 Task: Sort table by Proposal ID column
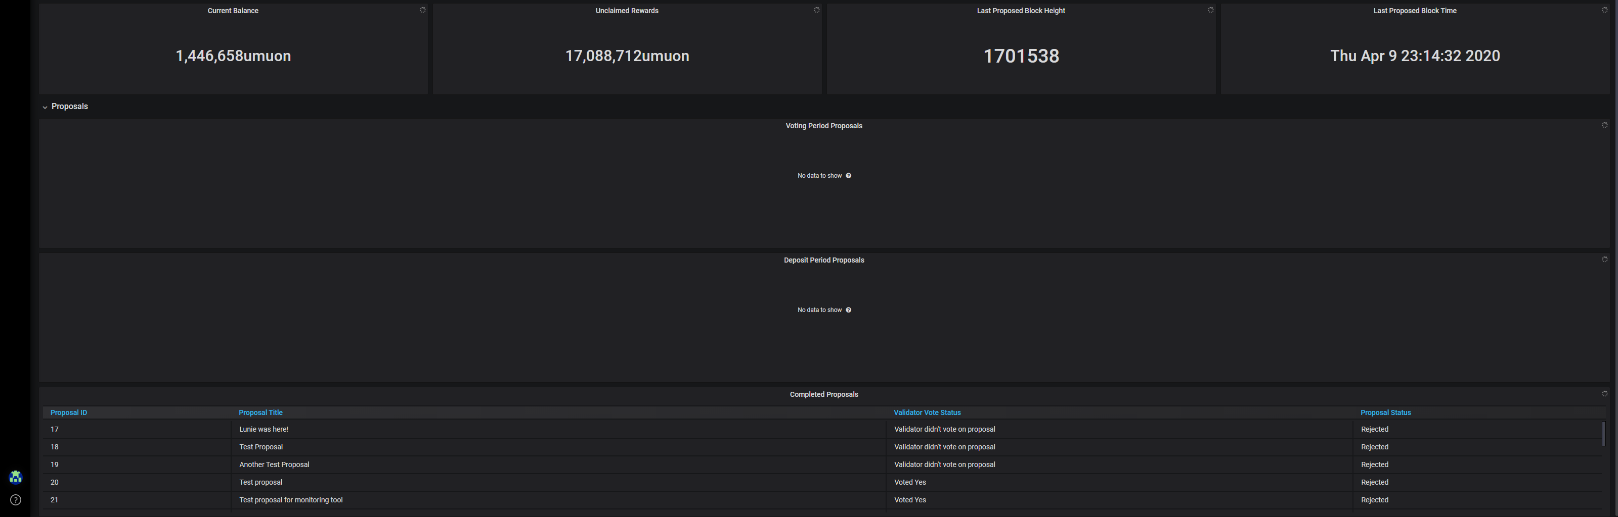click(x=68, y=412)
